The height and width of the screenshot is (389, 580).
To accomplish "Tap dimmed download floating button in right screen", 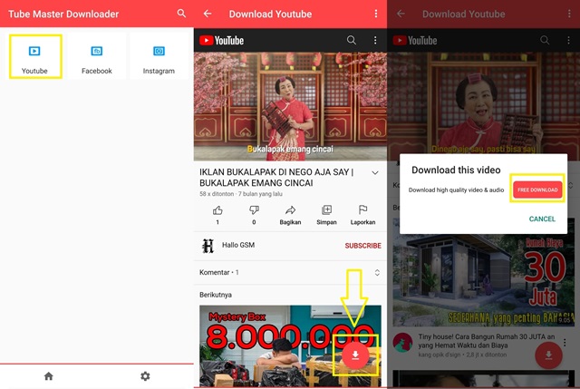I will coord(548,355).
